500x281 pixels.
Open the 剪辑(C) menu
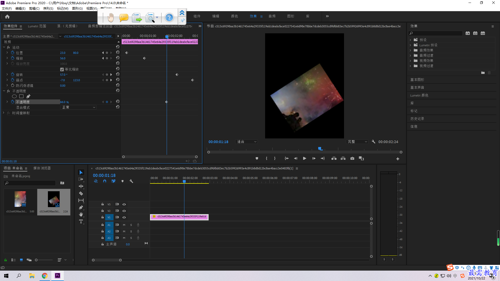34,8
